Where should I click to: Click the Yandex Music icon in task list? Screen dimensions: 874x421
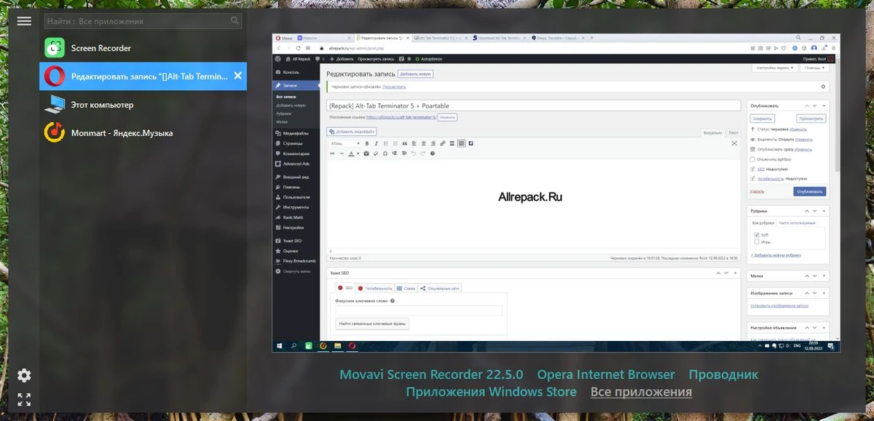55,133
